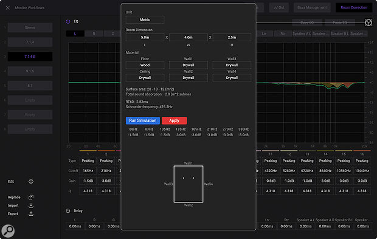Switch to the Bass Management tab

(312, 7)
